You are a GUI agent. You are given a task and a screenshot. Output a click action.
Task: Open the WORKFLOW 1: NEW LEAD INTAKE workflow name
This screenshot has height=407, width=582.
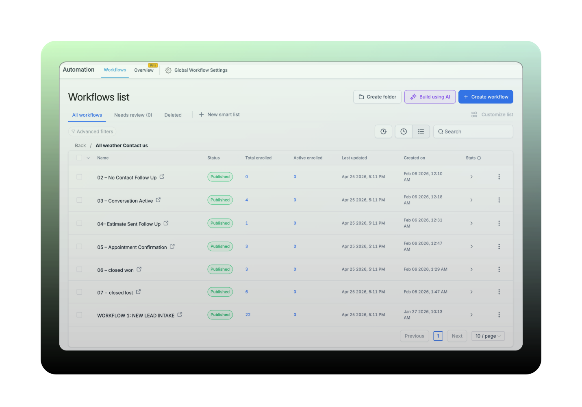136,315
